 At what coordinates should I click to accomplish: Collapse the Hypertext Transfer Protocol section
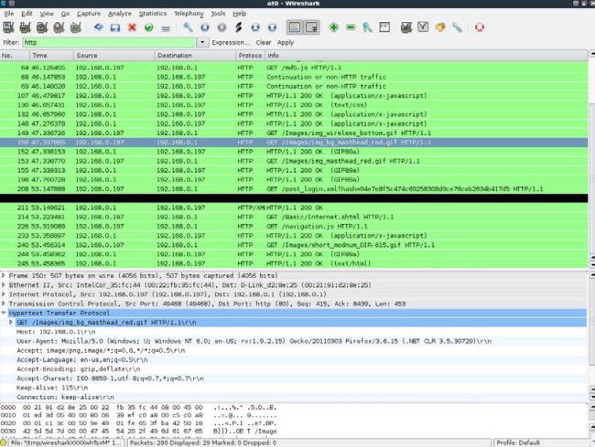tap(4, 313)
